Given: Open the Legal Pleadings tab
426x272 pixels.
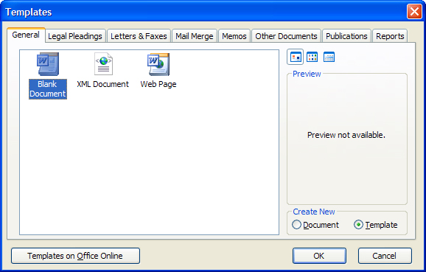Looking at the screenshot, I should point(75,36).
